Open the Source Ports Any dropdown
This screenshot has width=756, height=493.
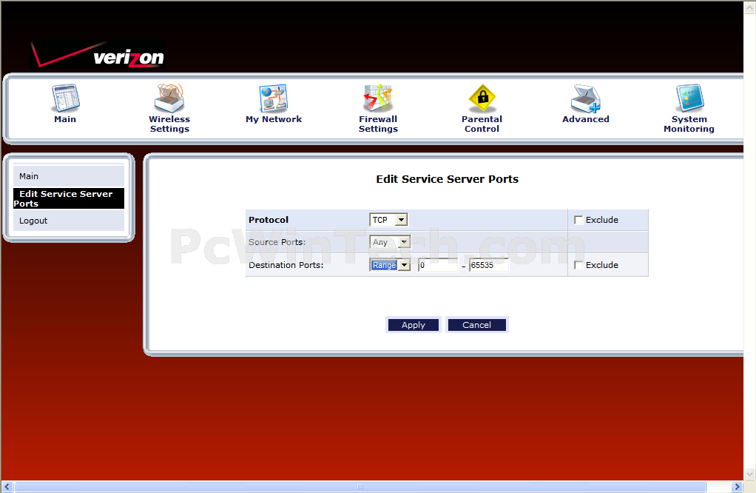click(x=390, y=242)
